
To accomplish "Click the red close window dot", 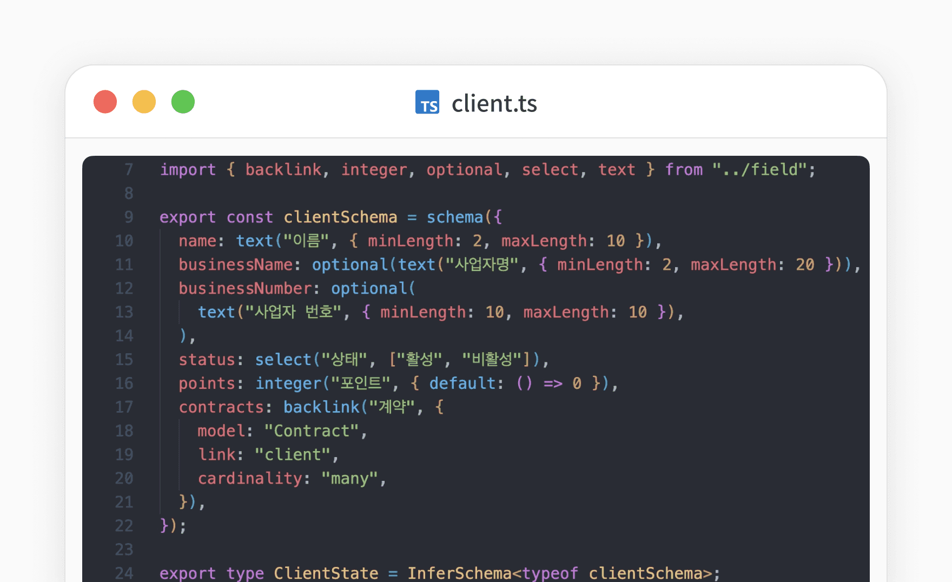I will tap(105, 102).
